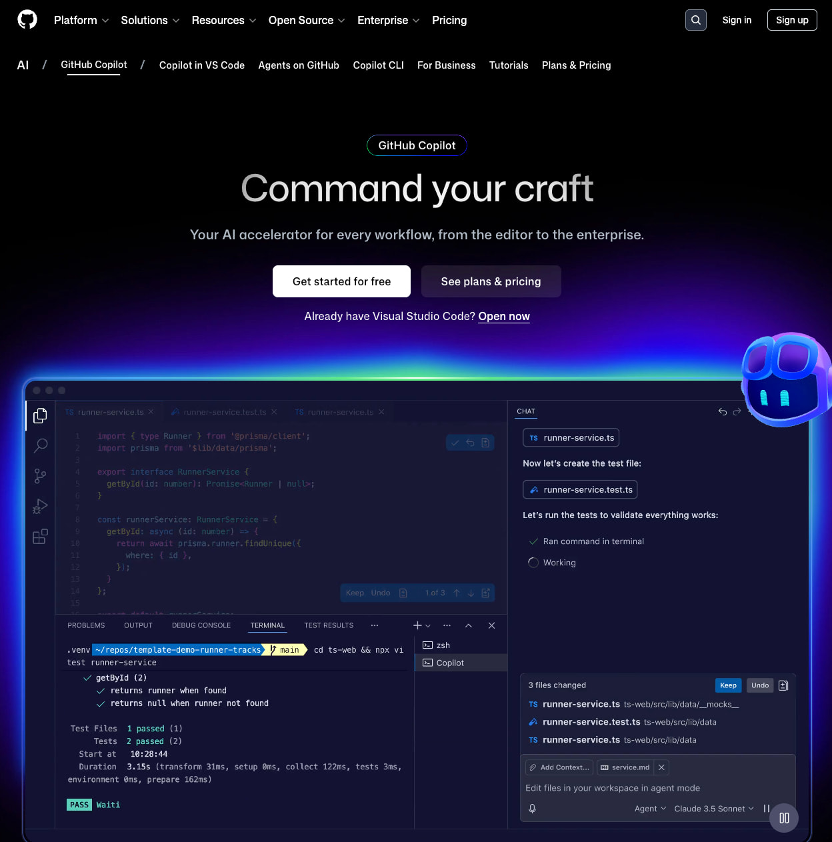The height and width of the screenshot is (842, 832).
Task: Select the Run and Debug icon
Action: [x=40, y=506]
